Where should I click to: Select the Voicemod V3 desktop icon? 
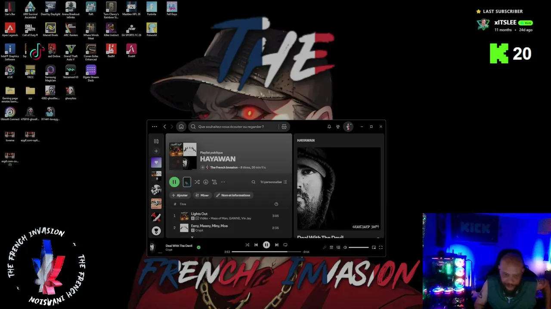[71, 72]
